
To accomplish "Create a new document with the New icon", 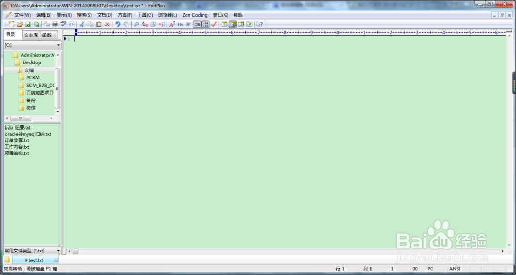I will tap(11, 24).
